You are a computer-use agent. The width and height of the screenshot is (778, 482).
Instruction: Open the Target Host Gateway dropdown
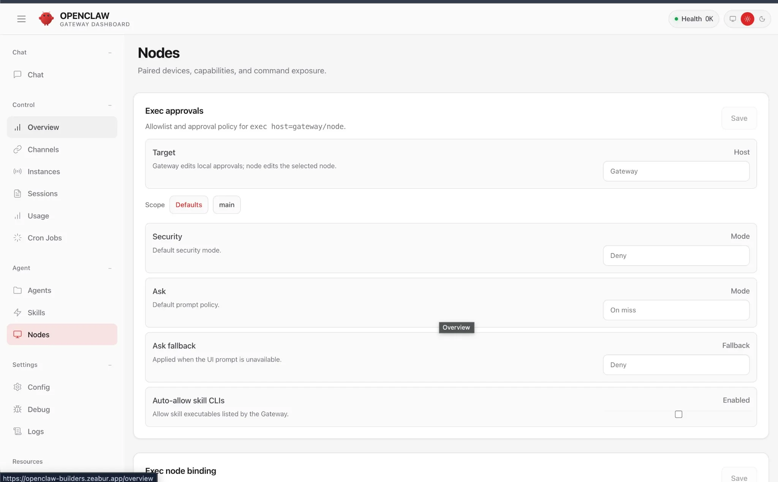click(x=676, y=171)
